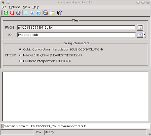151x136 pixels.
Task: Select Nearest Neighbor radio option
Action: 20,55
